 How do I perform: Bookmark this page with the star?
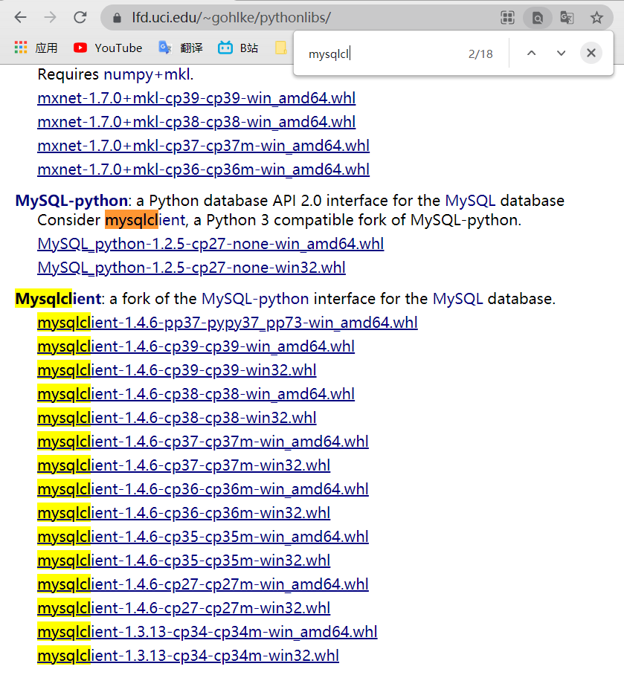[x=596, y=18]
